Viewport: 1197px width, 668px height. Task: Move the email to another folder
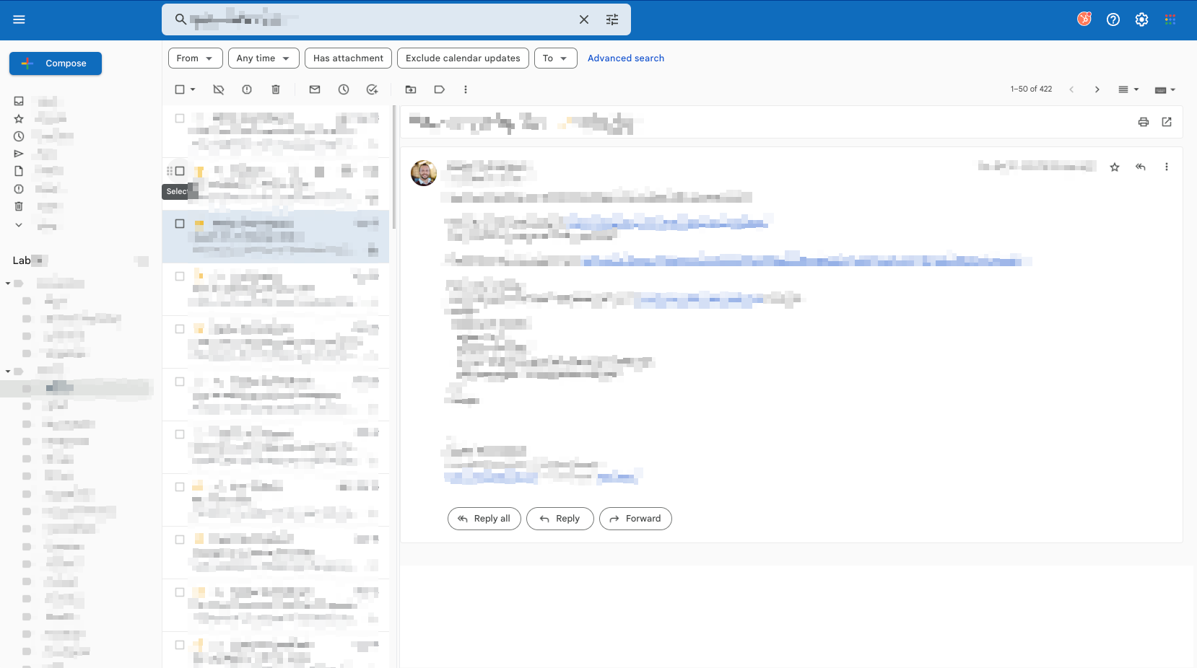click(410, 89)
